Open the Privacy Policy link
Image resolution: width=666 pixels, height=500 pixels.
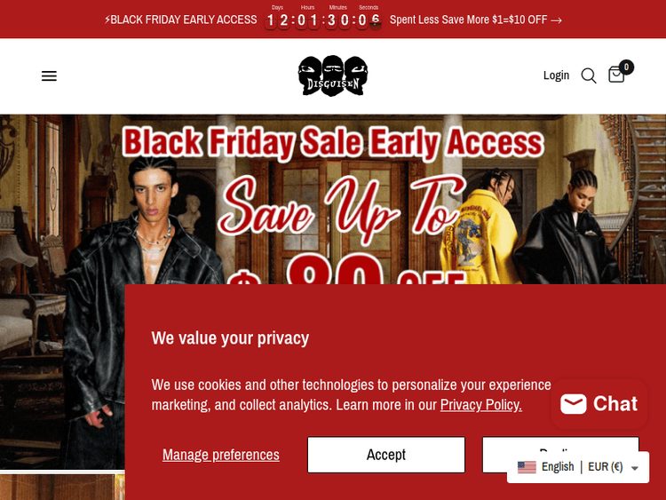coord(480,404)
